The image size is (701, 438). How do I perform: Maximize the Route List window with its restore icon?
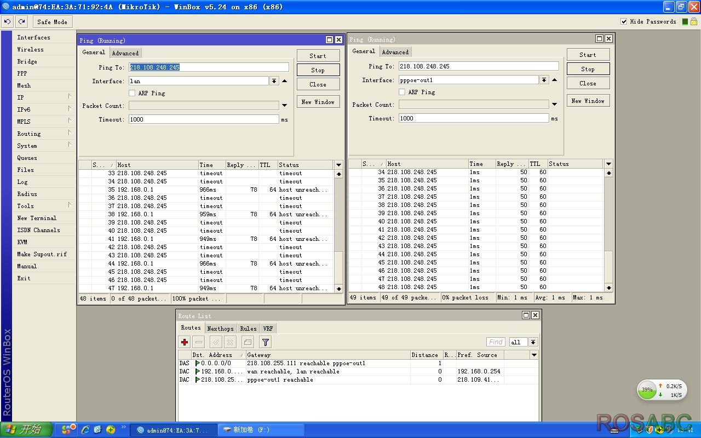[x=526, y=315]
